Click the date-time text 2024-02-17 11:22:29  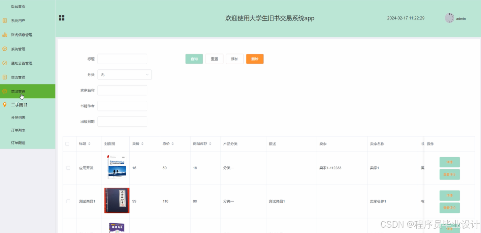(406, 18)
